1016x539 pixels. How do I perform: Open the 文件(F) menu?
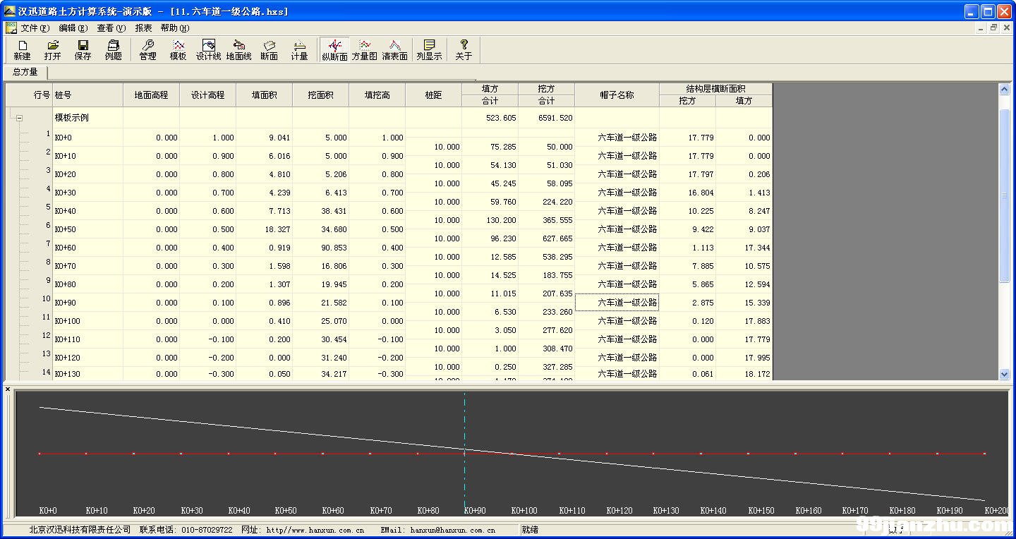point(35,28)
